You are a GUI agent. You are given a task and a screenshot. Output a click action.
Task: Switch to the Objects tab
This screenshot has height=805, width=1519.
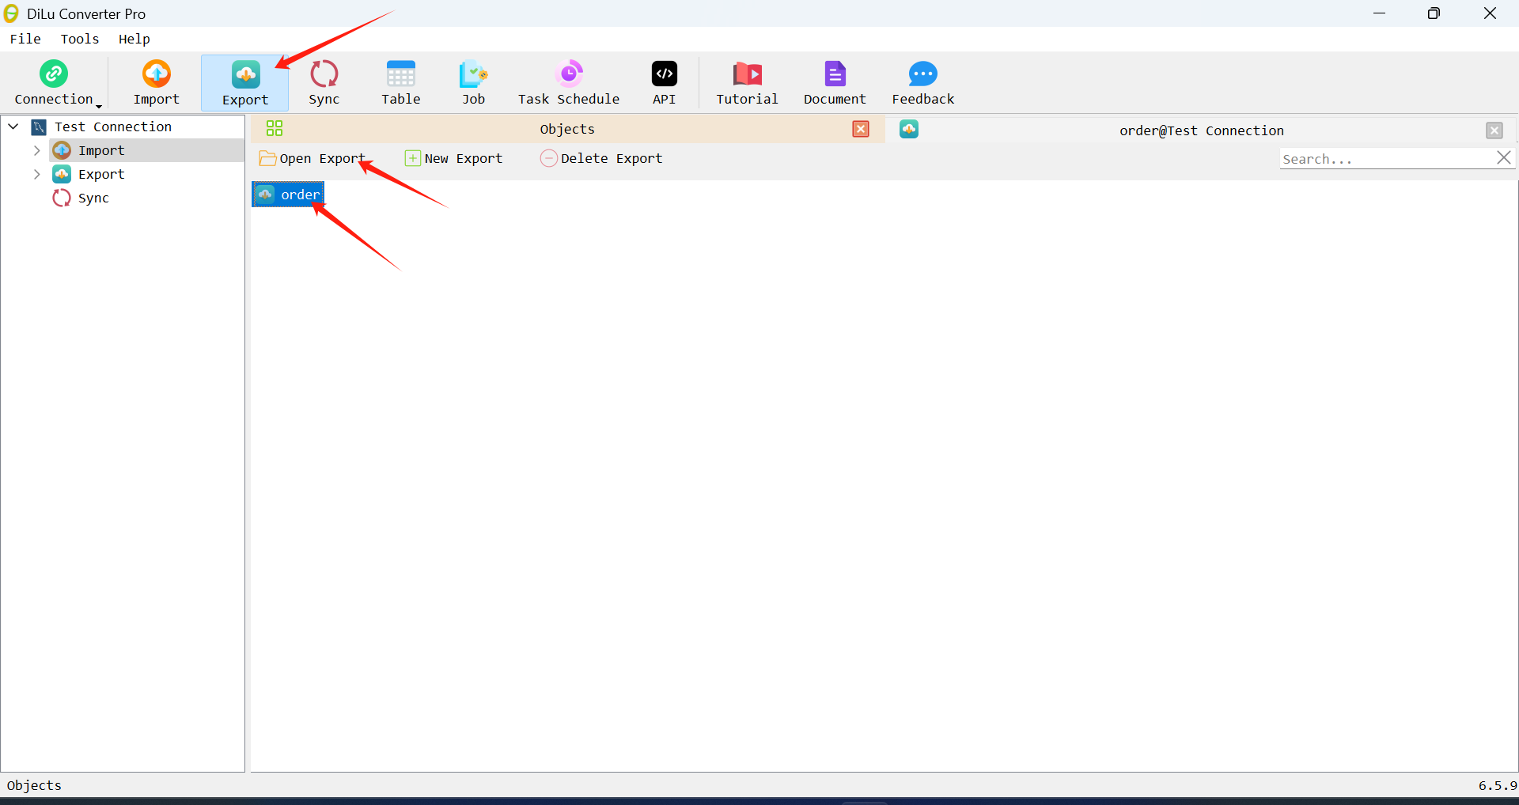pos(567,129)
